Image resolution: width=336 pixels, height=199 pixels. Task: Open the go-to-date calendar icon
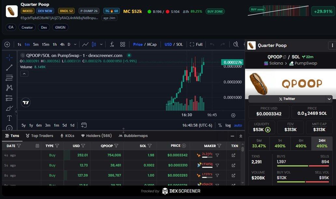(x=84, y=125)
